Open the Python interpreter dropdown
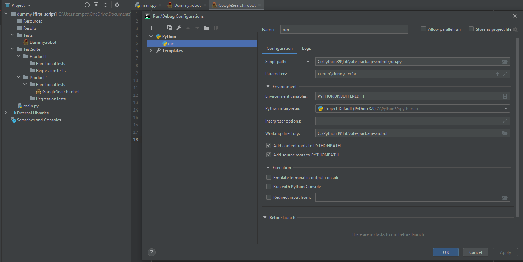The width and height of the screenshot is (523, 262). pyautogui.click(x=506, y=109)
